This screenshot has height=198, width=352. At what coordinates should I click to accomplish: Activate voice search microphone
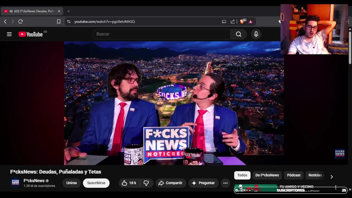[256, 34]
